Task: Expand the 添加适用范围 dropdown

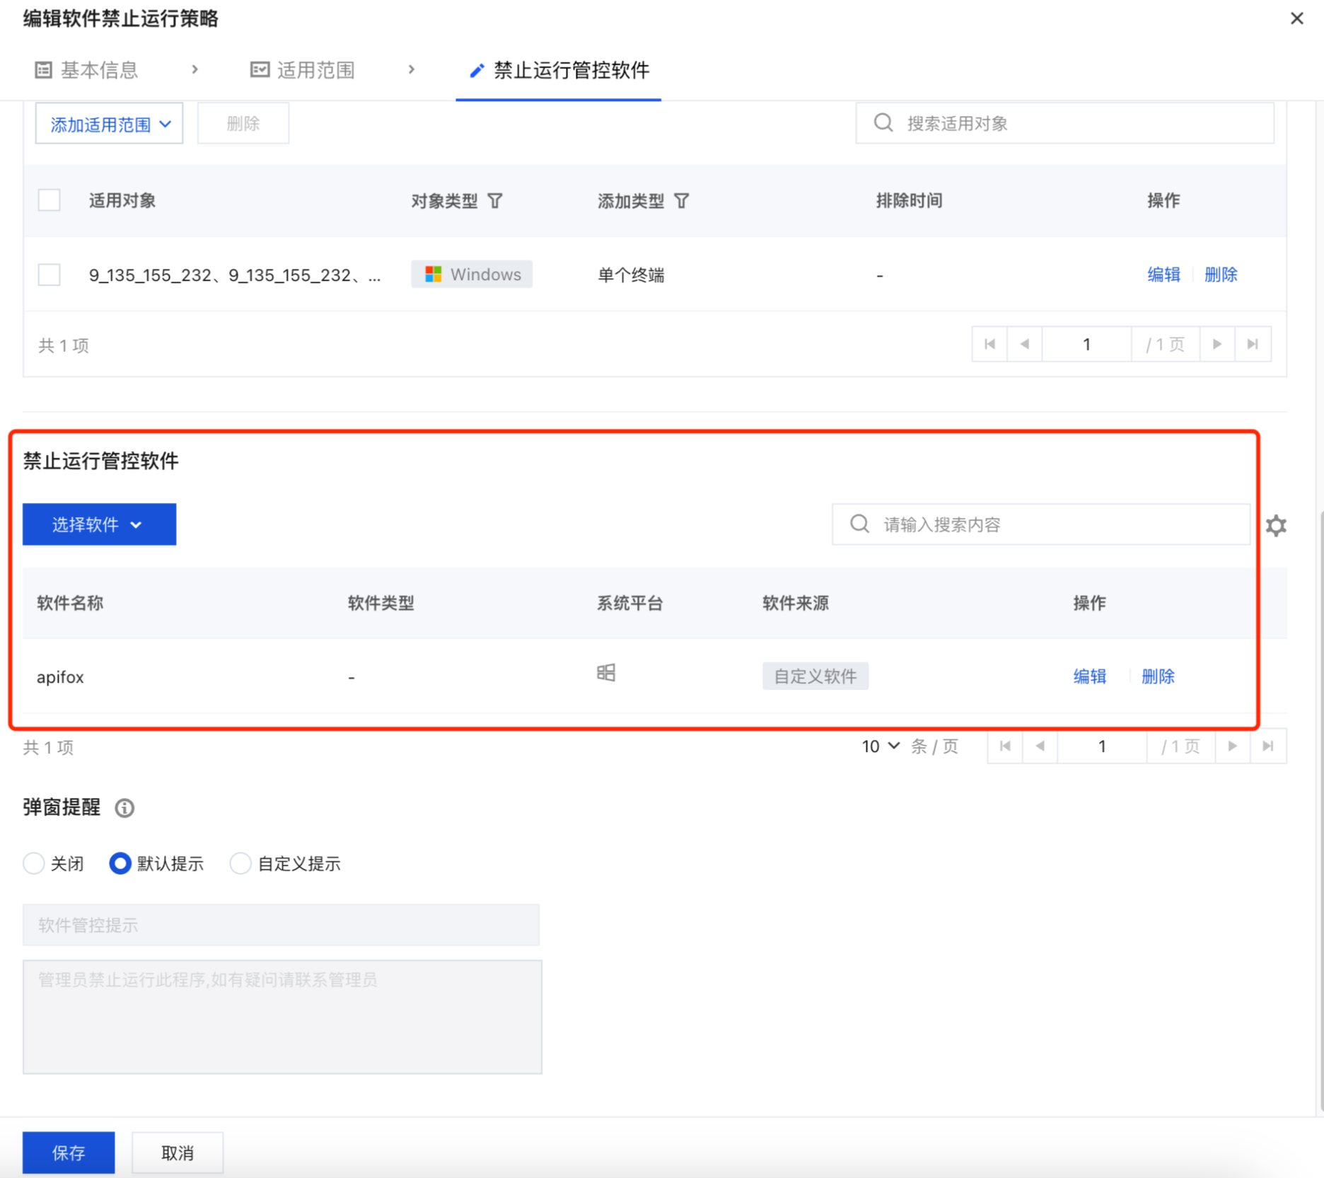Action: click(110, 124)
